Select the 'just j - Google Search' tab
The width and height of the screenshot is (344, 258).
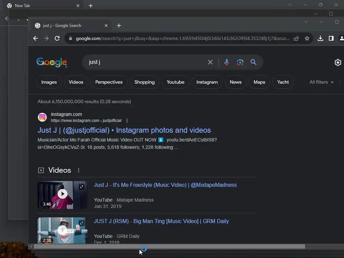(x=70, y=26)
